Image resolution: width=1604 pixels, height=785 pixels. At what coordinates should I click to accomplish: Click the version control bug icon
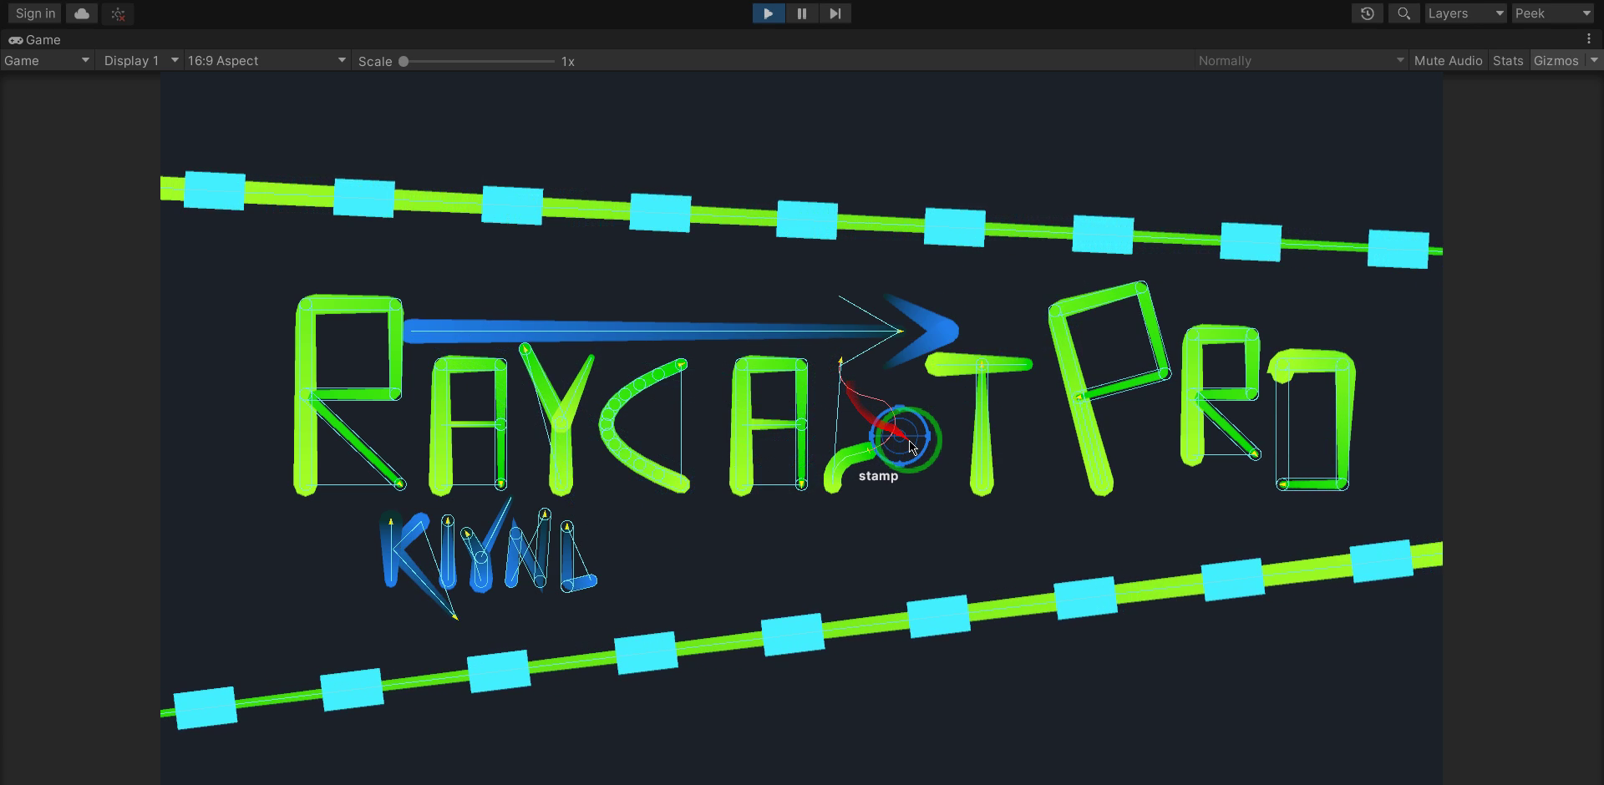[118, 13]
